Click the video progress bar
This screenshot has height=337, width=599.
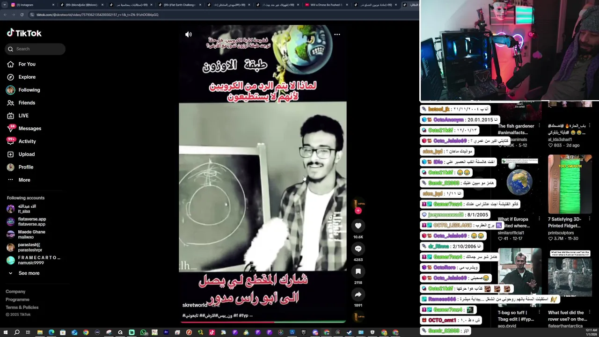pos(263,322)
